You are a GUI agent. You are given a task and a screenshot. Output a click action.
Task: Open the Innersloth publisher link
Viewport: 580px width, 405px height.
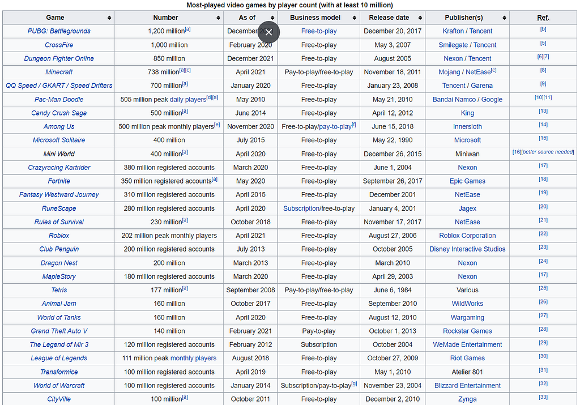click(x=467, y=126)
